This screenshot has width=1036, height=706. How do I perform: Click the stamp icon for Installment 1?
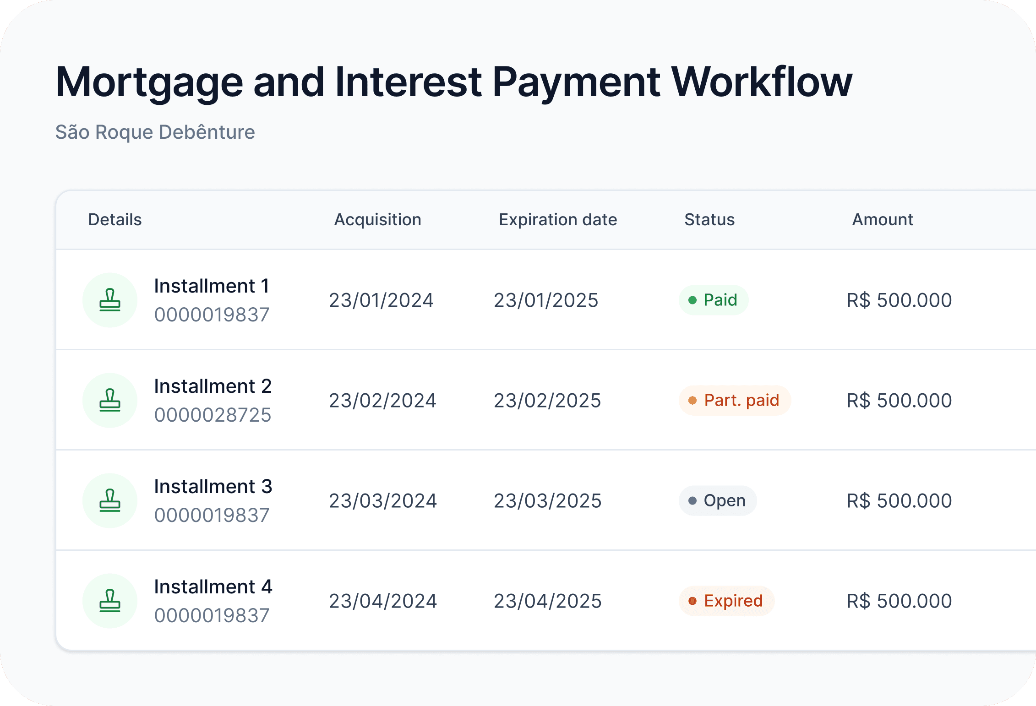(110, 300)
